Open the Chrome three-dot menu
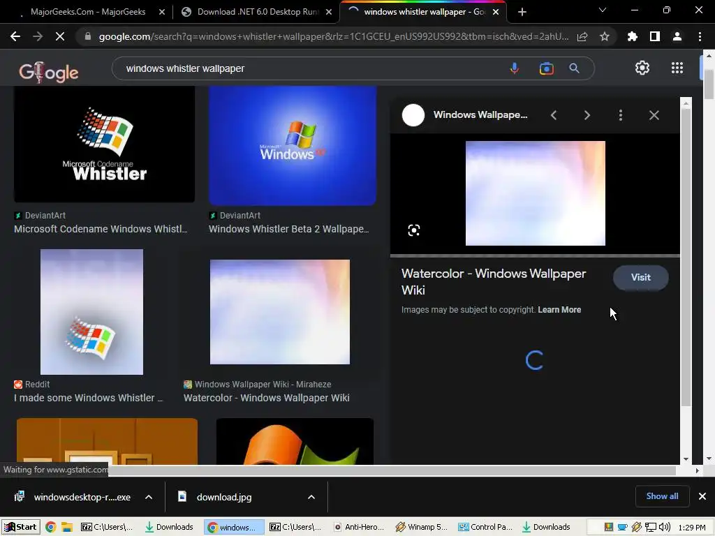 (x=700, y=36)
